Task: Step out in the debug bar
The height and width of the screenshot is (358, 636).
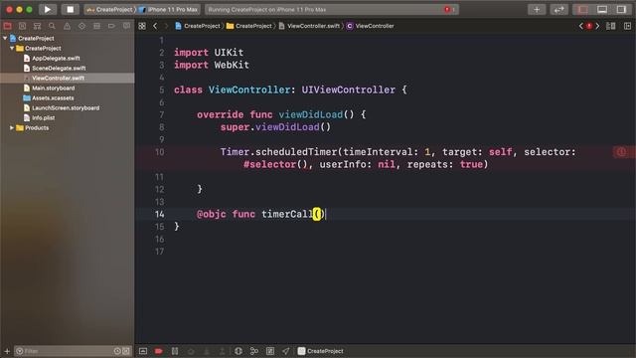Action: [x=223, y=351]
